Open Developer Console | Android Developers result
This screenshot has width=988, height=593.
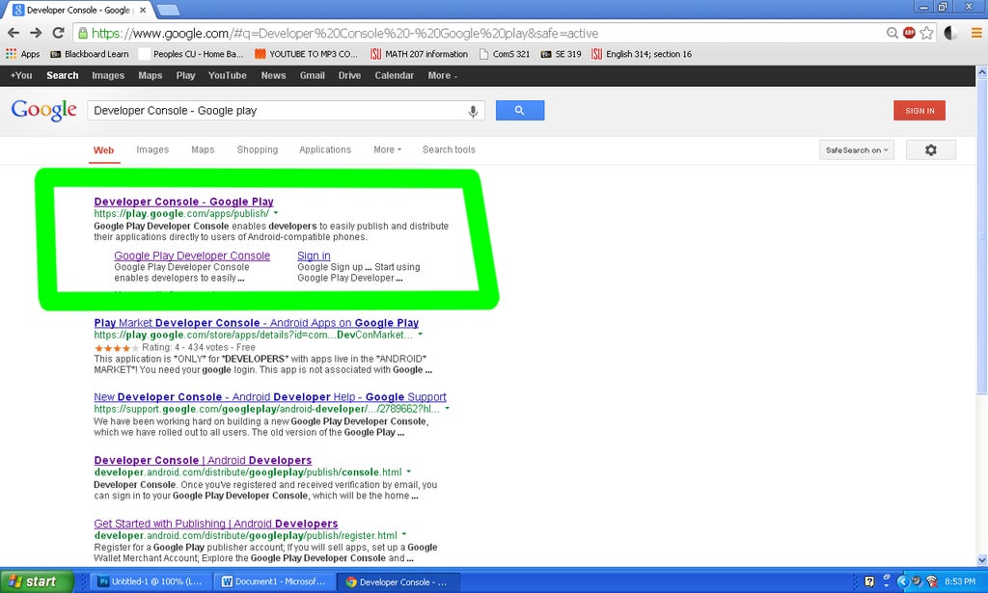point(203,460)
